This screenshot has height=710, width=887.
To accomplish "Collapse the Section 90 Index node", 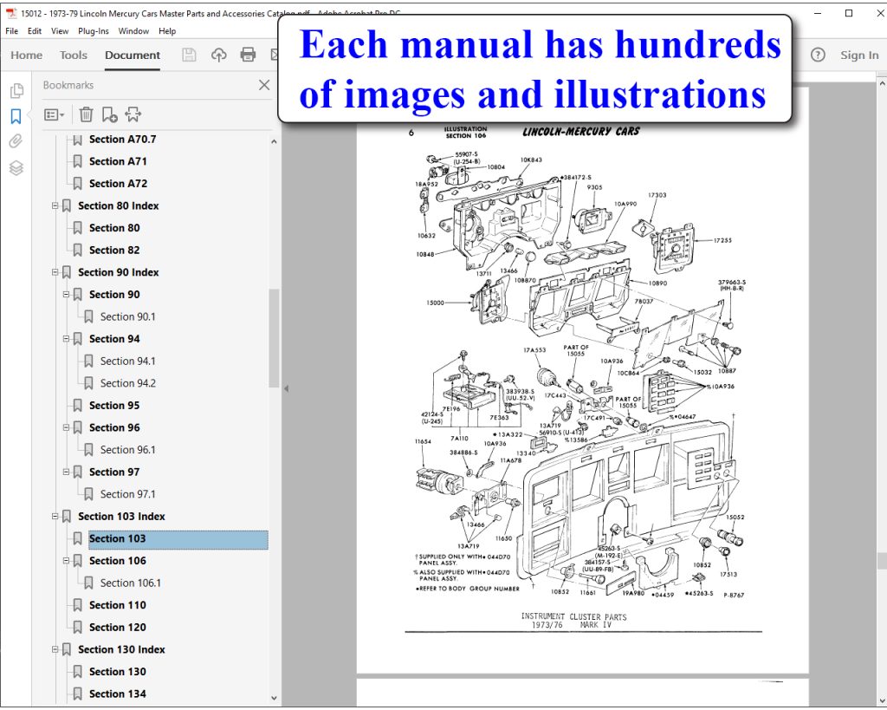I will pos(55,272).
